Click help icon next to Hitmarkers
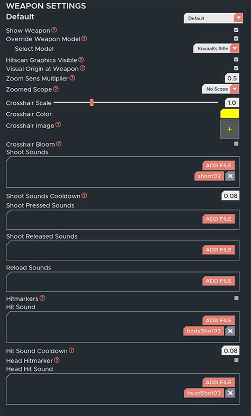This screenshot has height=416, width=251. click(42, 298)
